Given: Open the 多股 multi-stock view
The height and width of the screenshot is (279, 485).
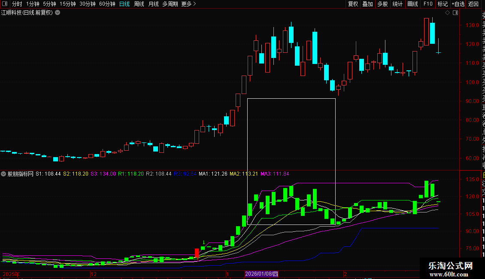Looking at the screenshot, I should (x=382, y=4).
